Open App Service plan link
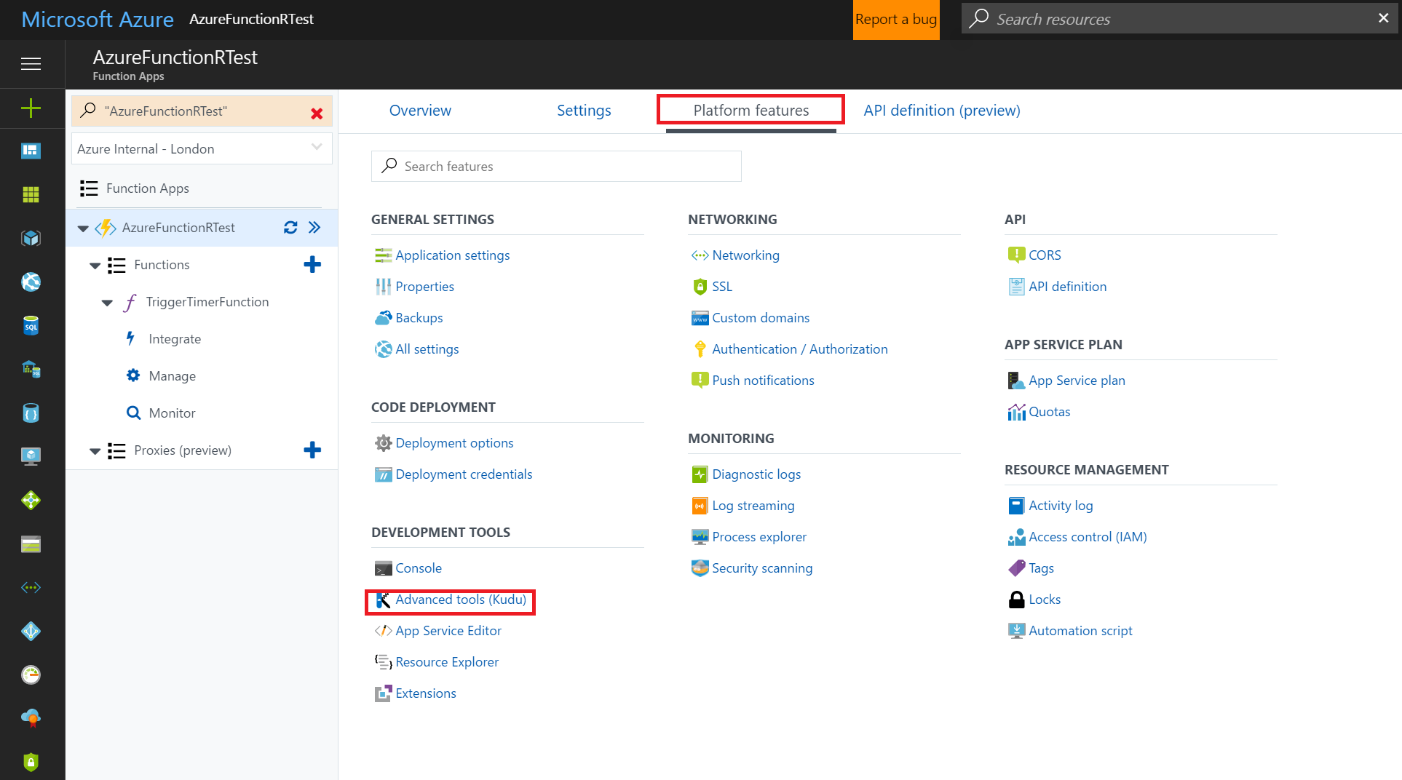This screenshot has height=780, width=1402. (1077, 381)
